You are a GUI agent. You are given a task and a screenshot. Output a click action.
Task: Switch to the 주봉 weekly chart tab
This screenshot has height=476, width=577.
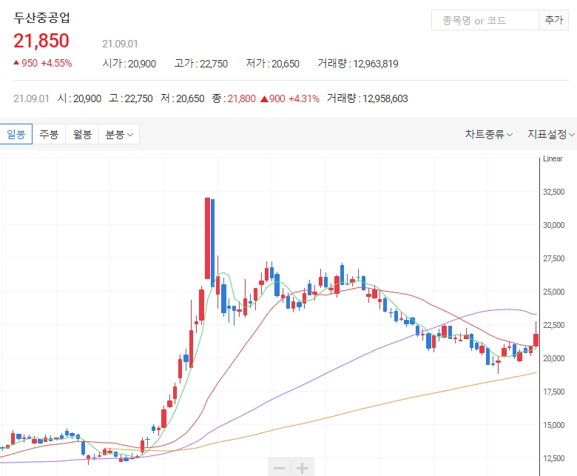coord(49,134)
